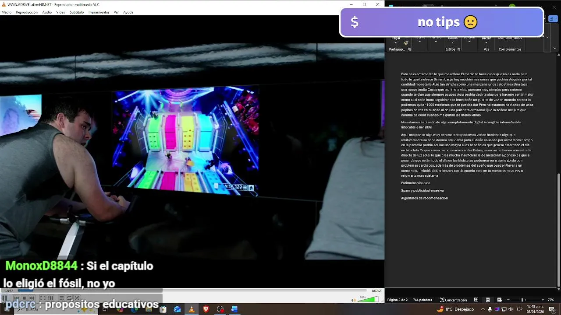Open the Estilos pane launcher
This screenshot has height=315, width=561.
459,49
